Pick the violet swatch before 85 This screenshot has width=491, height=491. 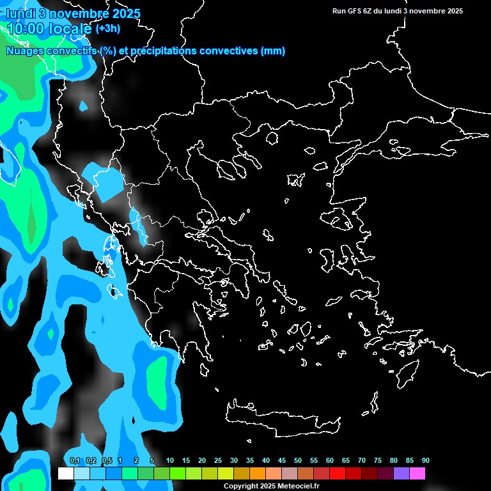[x=401, y=473]
